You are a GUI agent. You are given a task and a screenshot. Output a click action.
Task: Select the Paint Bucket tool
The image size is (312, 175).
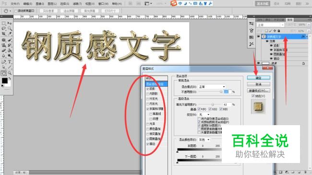tap(10, 50)
